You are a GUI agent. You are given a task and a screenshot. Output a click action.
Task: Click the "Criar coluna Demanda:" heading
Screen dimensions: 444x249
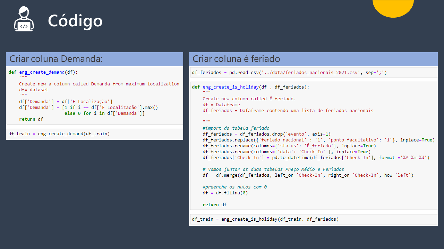pos(56,59)
